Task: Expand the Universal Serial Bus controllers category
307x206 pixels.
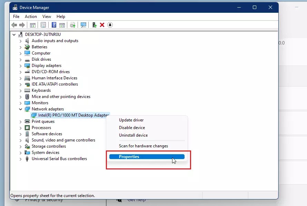Action: 20,159
